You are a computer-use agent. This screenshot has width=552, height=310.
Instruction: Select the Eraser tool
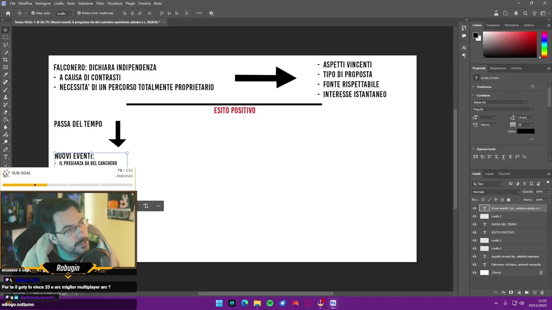tap(6, 112)
